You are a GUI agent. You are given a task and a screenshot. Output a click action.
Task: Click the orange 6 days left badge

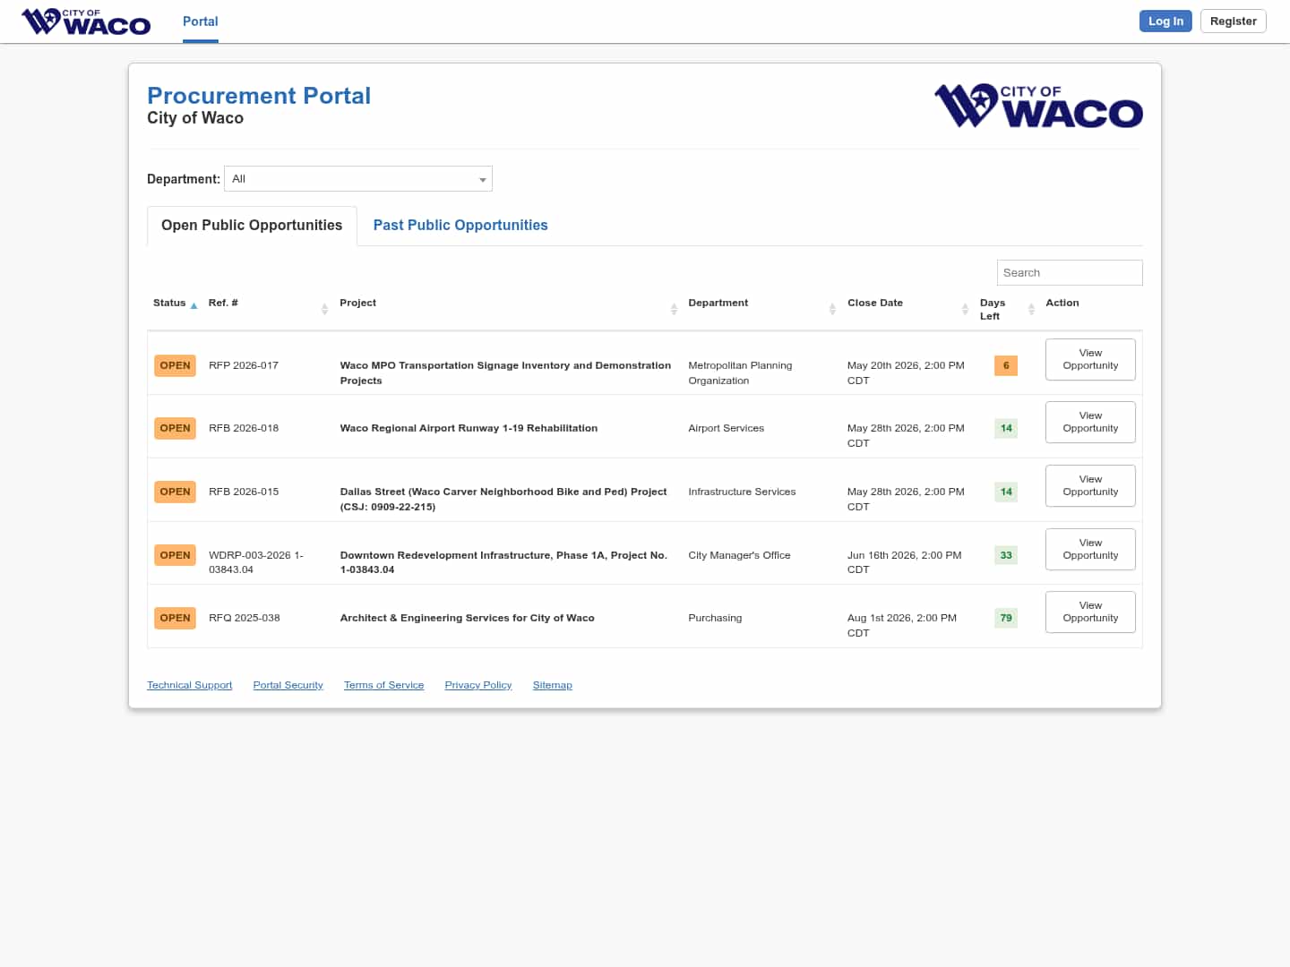(1006, 365)
